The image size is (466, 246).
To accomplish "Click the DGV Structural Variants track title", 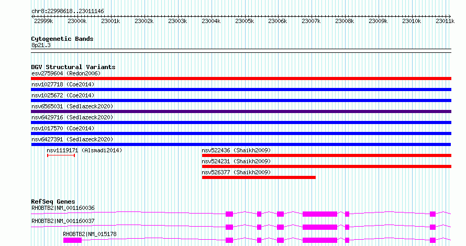I will (x=73, y=67).
